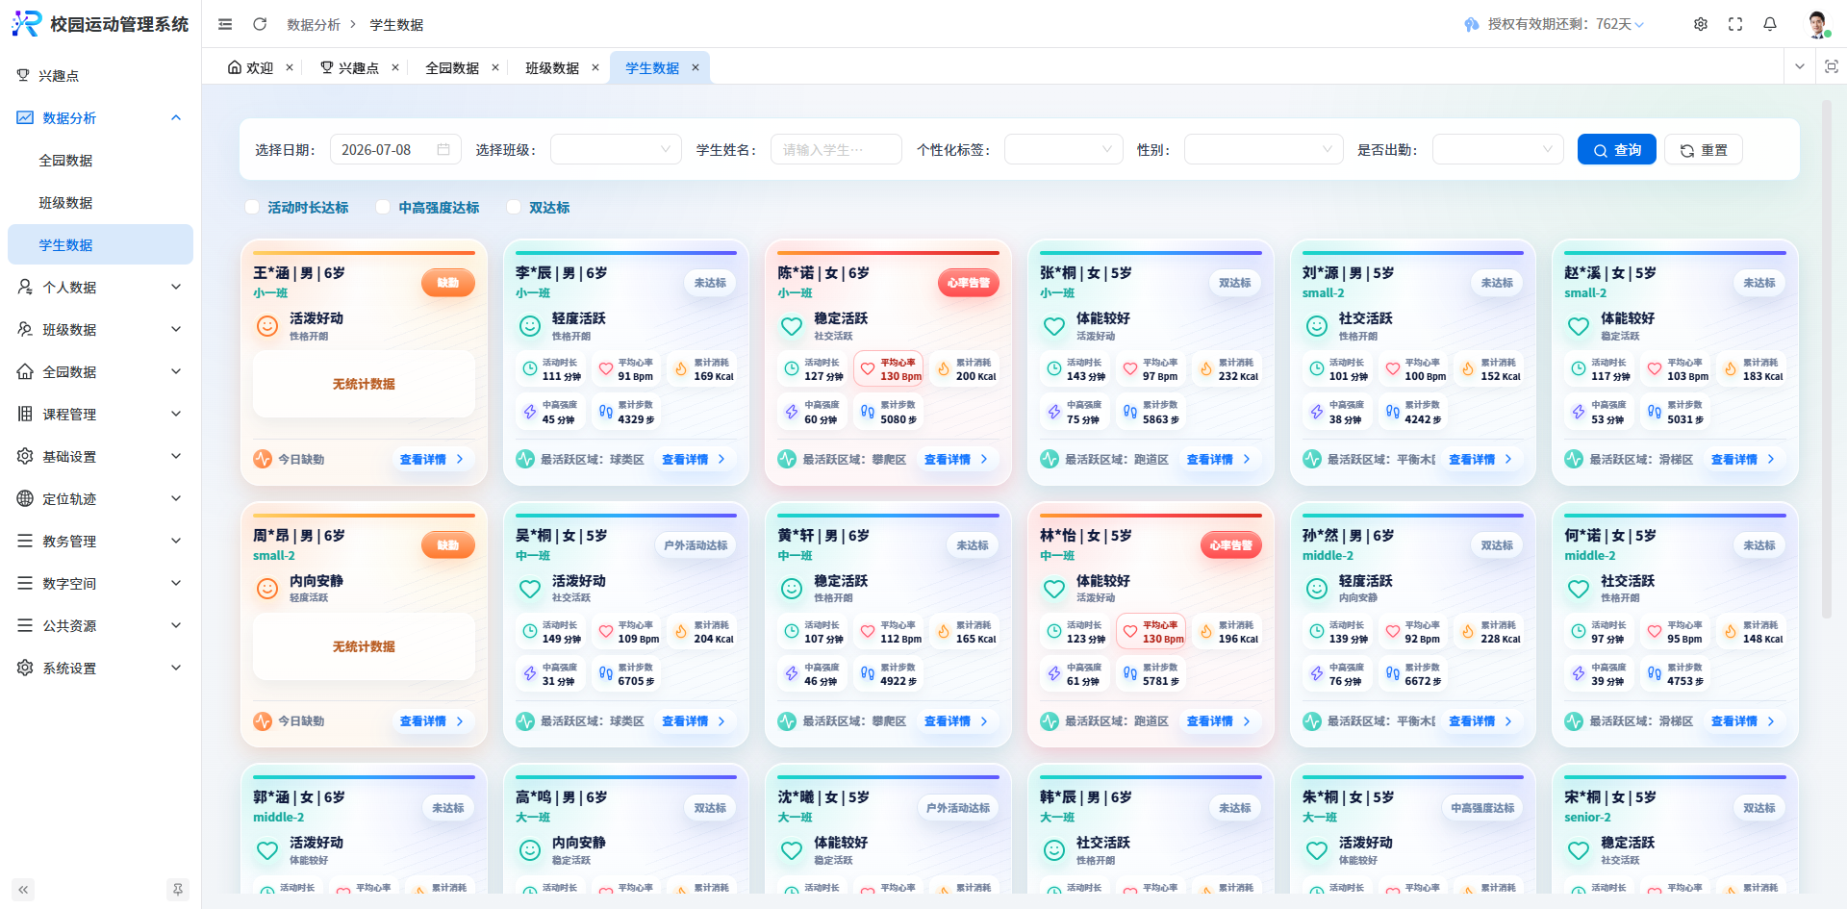The height and width of the screenshot is (909, 1847).
Task: Click 数据分析 breadcrumb link
Action: pos(314,24)
